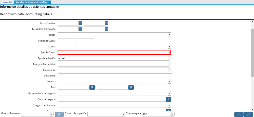The width and height of the screenshot is (254, 117).
Task: Click Fecha Contable end date field
Action: point(95,23)
